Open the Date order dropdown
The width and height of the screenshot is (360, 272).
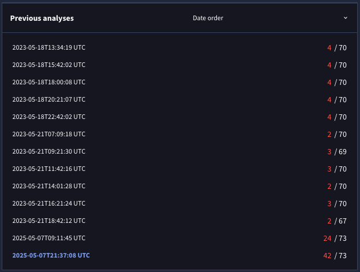pos(270,18)
